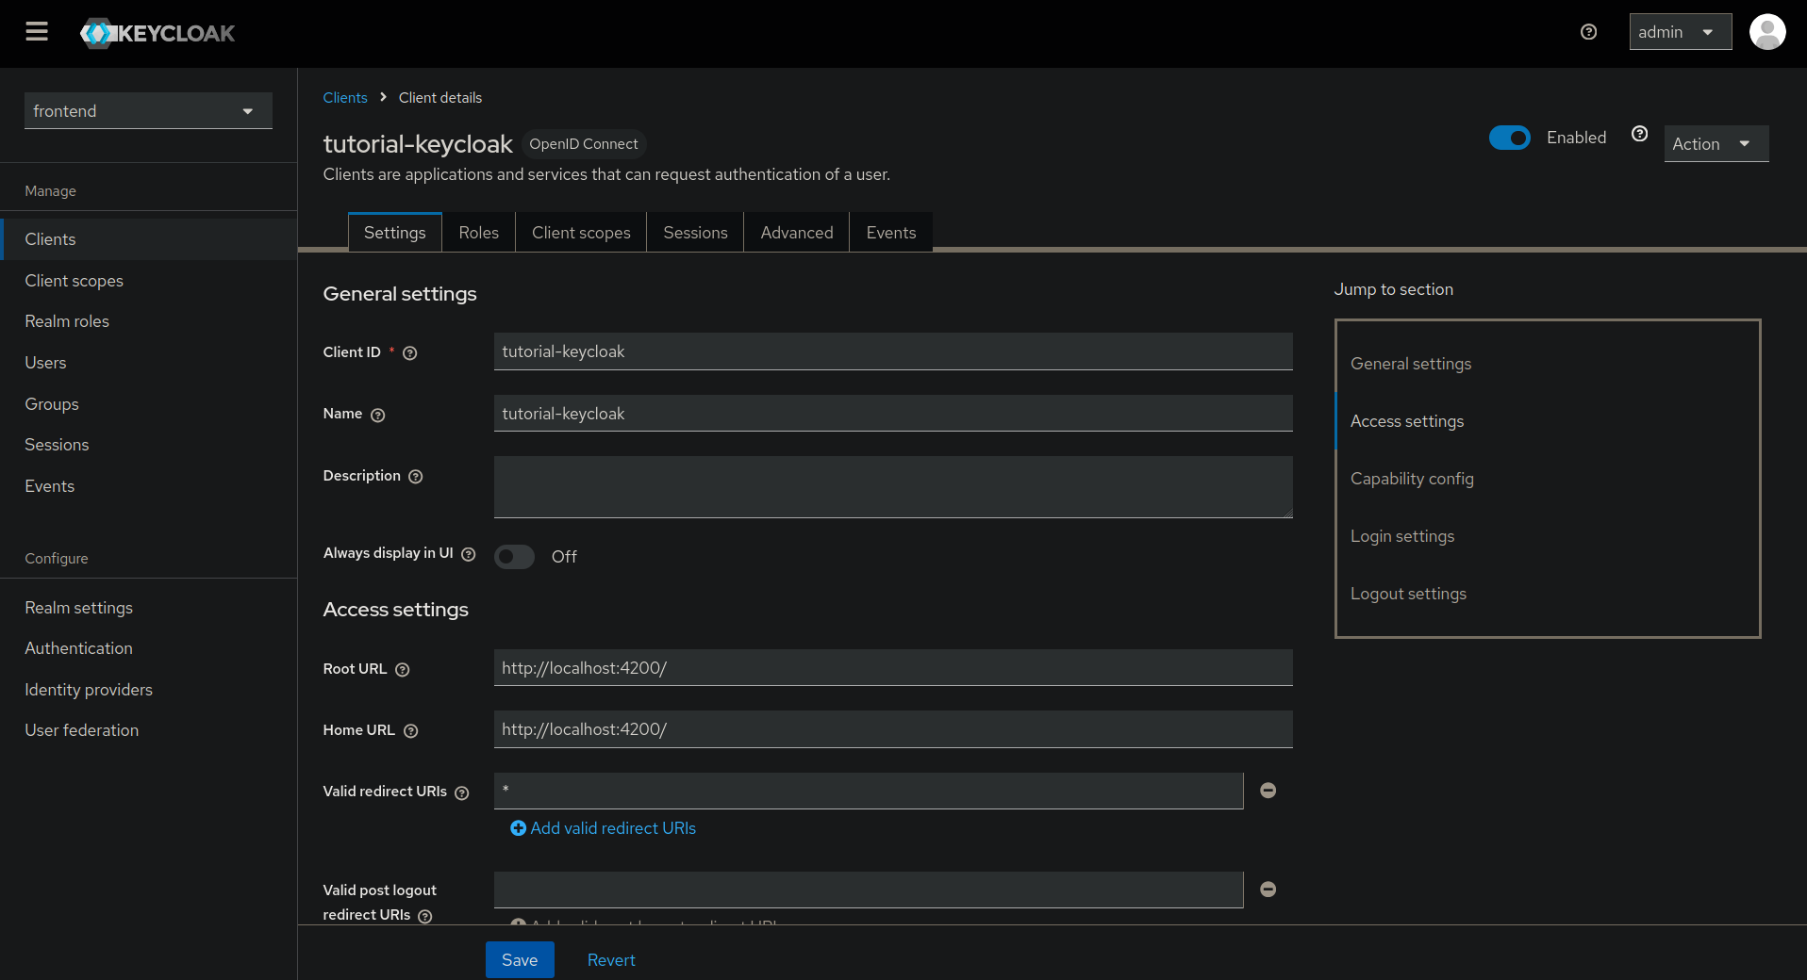Open Realm settings in the sidebar

click(x=148, y=608)
